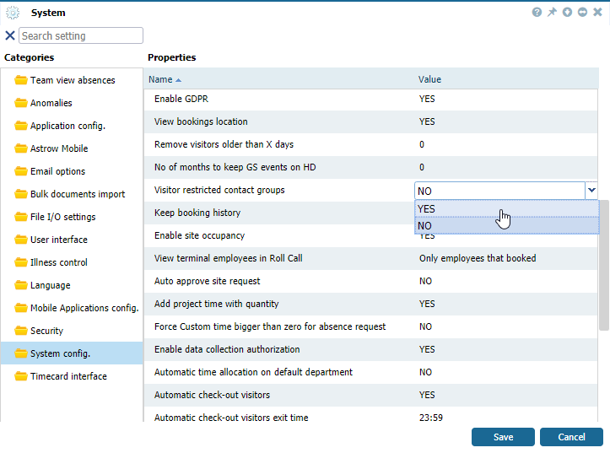
Task: Clear the search with the X icon
Action: pos(10,35)
